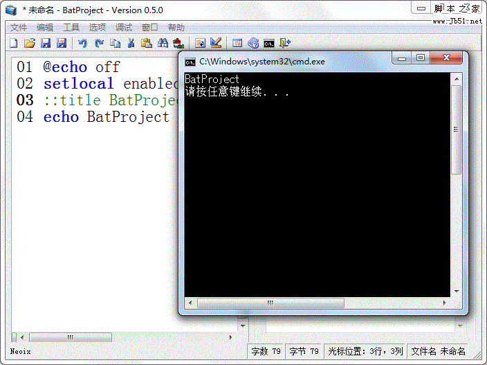Viewport: 487px width, 365px height.
Task: Click the cmd horizontal scrollbar left arrow
Action: 190,303
